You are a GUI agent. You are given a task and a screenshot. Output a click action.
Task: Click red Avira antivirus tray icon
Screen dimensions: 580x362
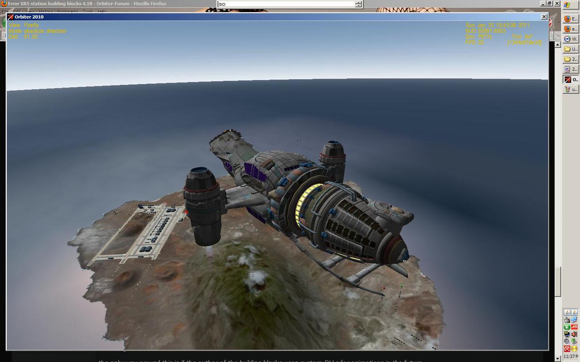click(x=567, y=348)
